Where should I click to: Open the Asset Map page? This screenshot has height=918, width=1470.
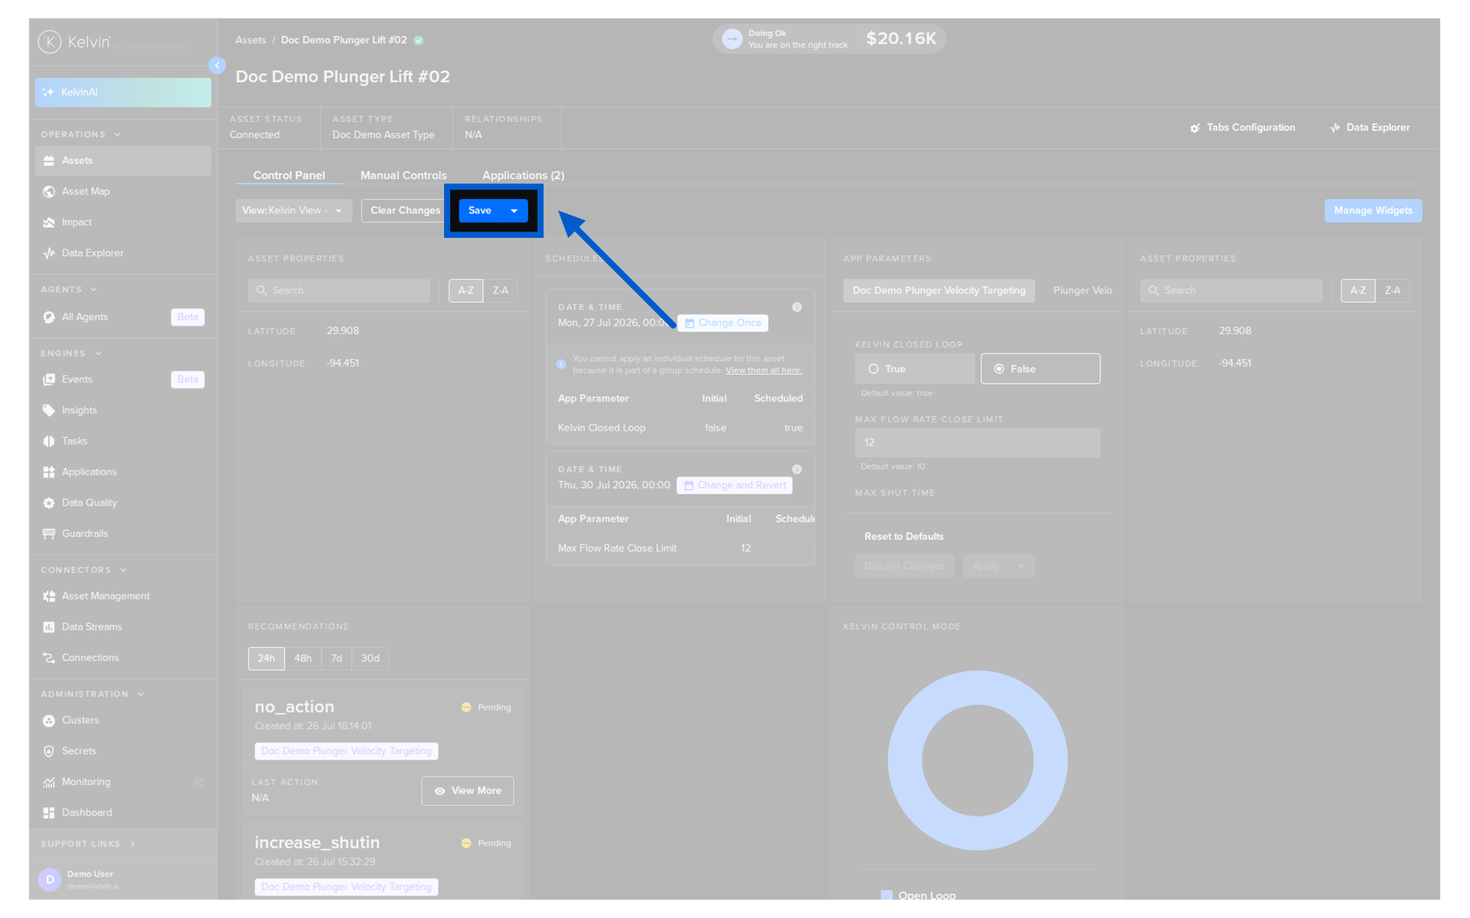coord(122,191)
